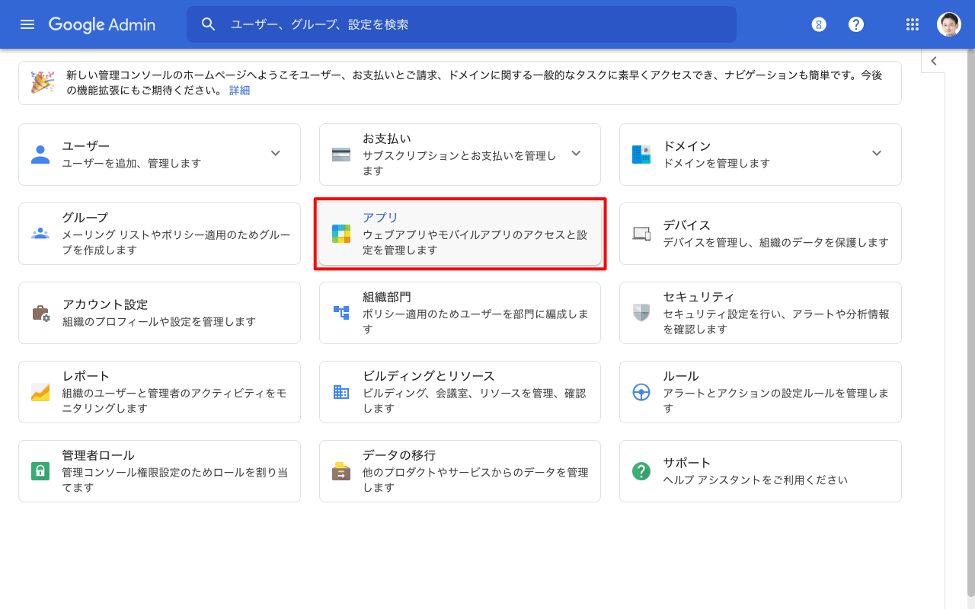Click the デバイス devices icon
The image size is (975, 609).
point(641,234)
